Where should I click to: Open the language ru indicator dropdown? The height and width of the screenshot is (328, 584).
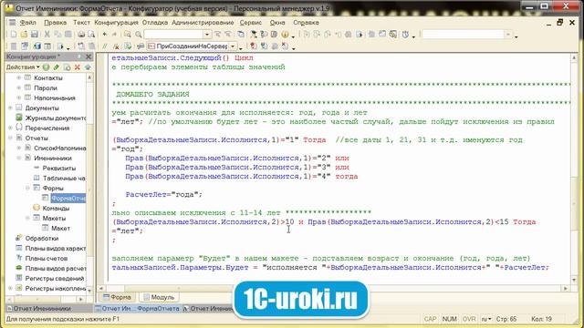click(x=486, y=319)
